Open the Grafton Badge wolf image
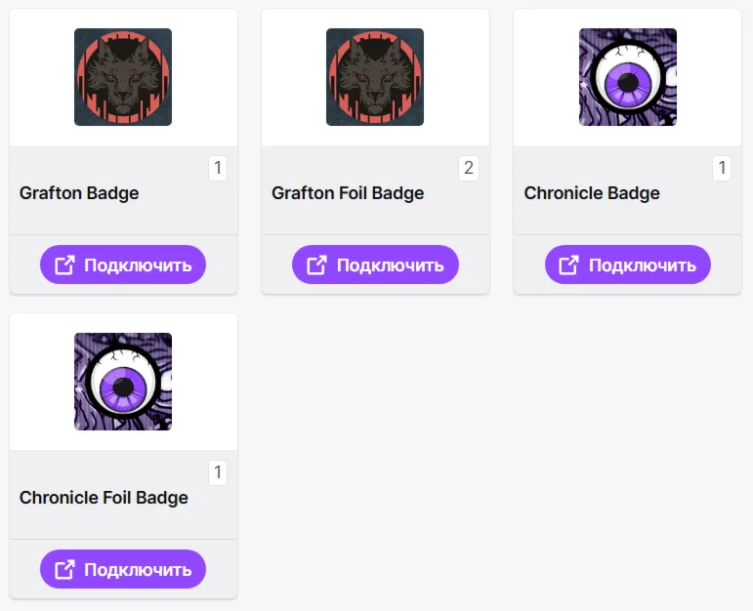This screenshot has height=611, width=753. [x=123, y=77]
